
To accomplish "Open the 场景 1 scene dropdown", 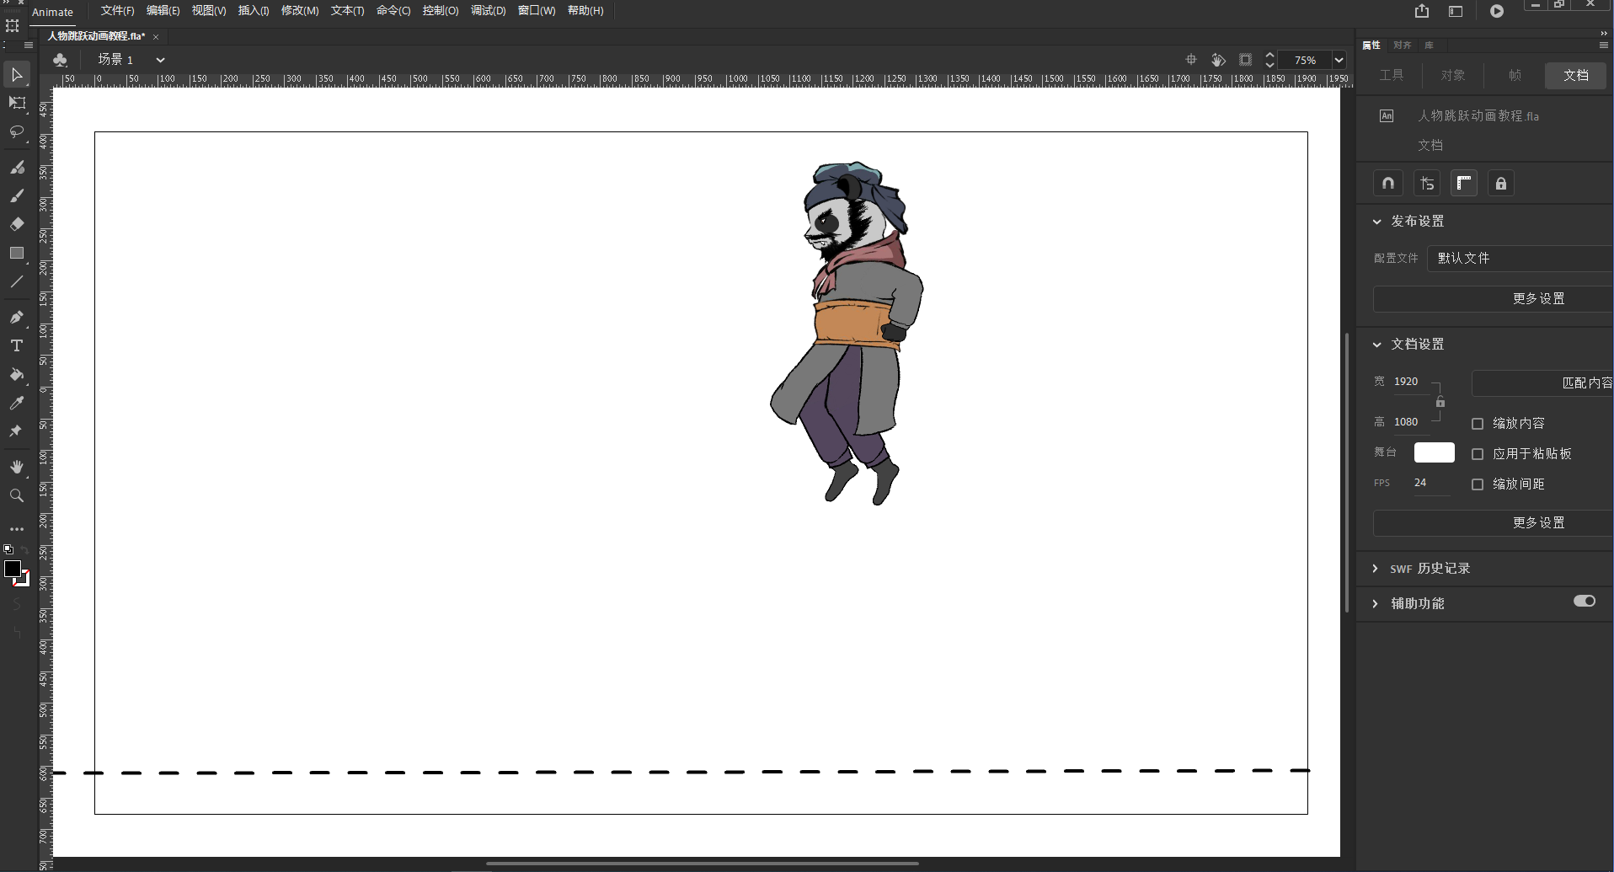I will click(160, 60).
